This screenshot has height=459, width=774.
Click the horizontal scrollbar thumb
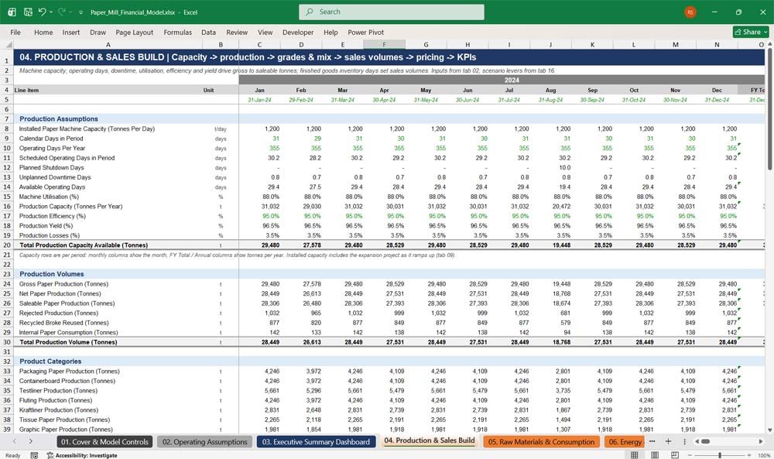(x=706, y=441)
